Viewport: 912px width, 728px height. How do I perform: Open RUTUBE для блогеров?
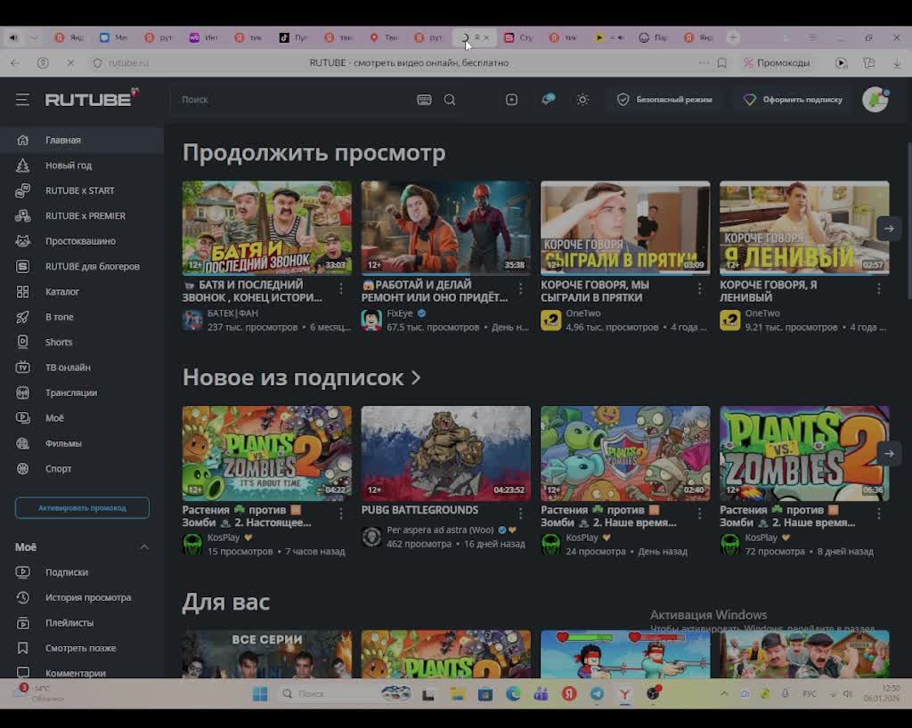click(x=81, y=267)
